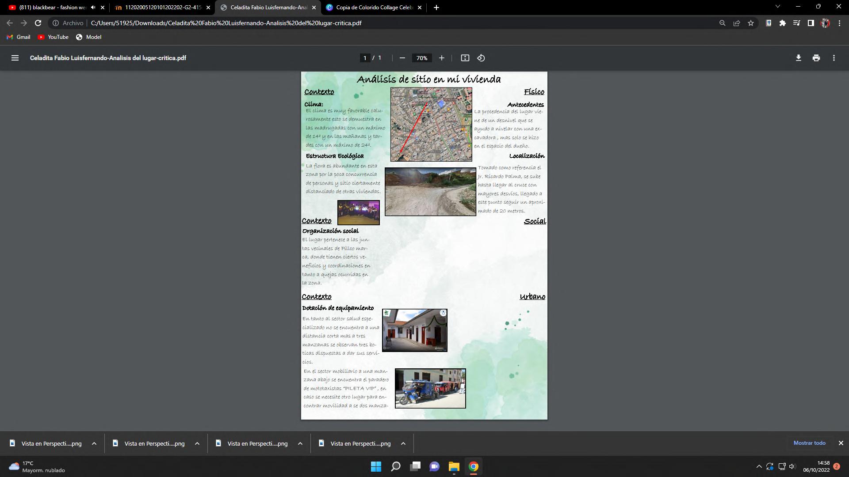
Task: Open the Gmail bookmark
Action: 19,37
